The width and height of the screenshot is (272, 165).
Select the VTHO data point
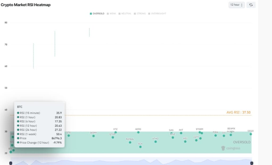(155, 142)
